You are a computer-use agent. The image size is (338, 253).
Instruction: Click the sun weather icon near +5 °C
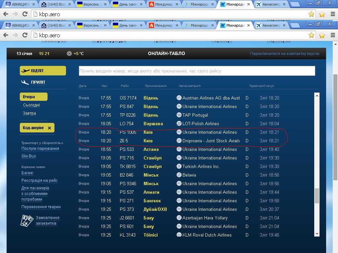[x=69, y=54]
